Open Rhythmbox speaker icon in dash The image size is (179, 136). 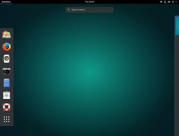tap(6, 59)
